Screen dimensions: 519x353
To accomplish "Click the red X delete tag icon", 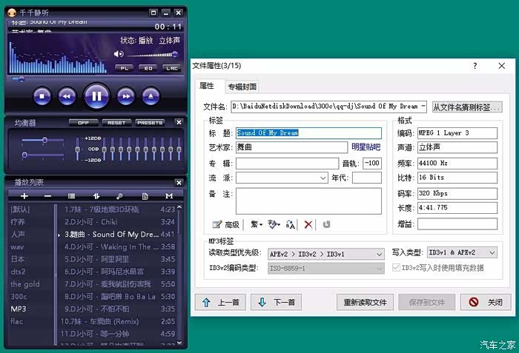I will tap(308, 224).
